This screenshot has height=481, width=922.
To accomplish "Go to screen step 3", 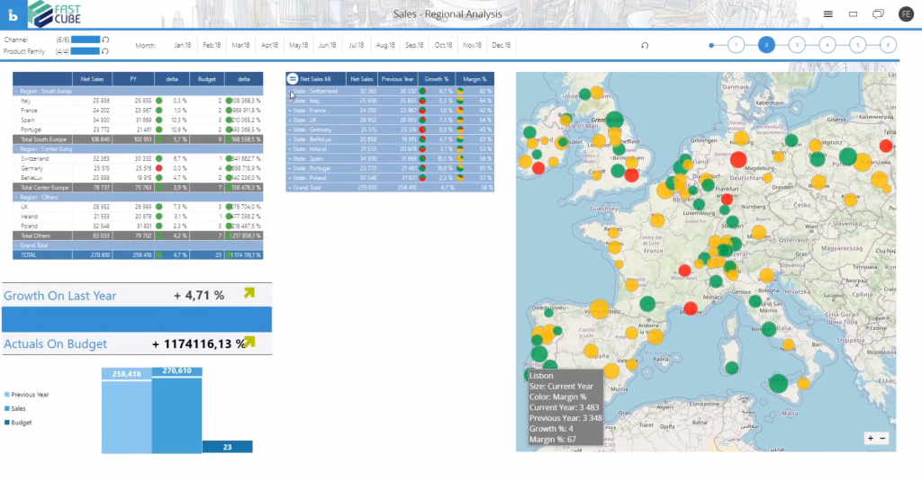I will pyautogui.click(x=796, y=44).
